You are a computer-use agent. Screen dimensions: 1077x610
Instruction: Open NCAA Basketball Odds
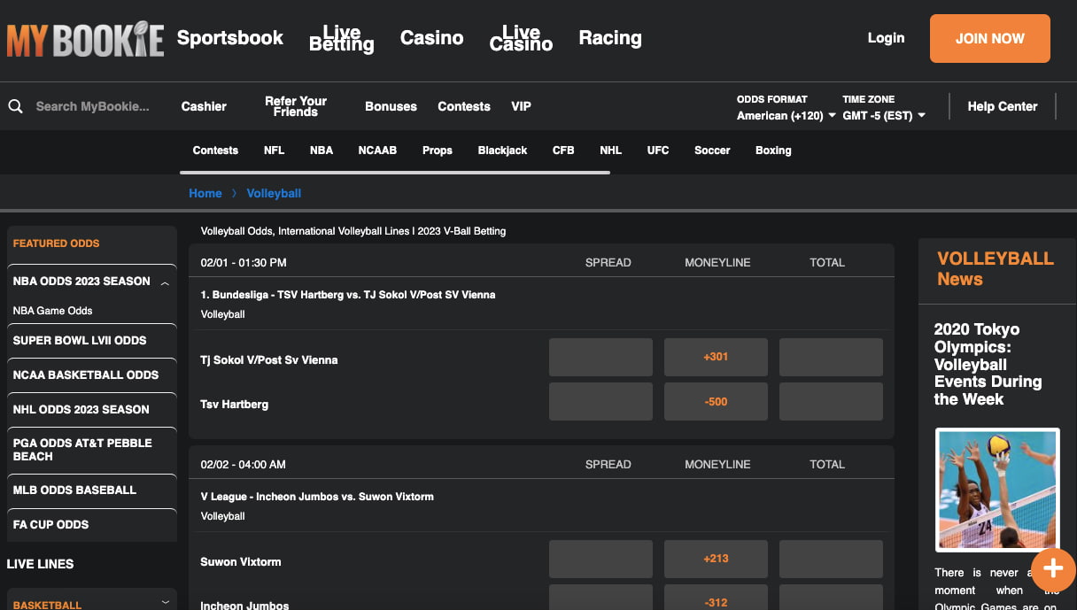[x=86, y=374]
